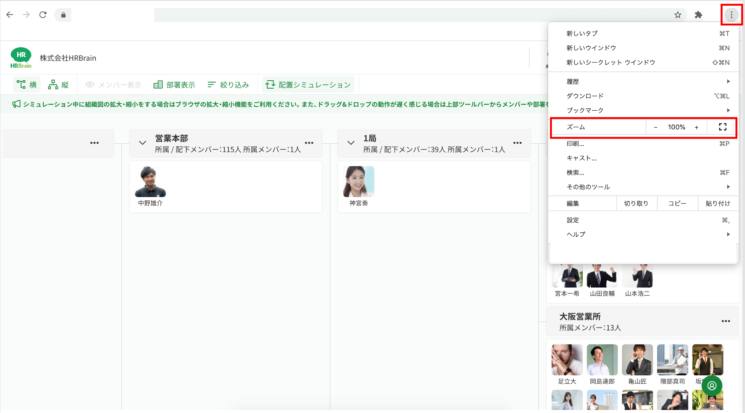The width and height of the screenshot is (745, 413).
Task: Switch to horizontal 横 layout
Action: (x=27, y=84)
